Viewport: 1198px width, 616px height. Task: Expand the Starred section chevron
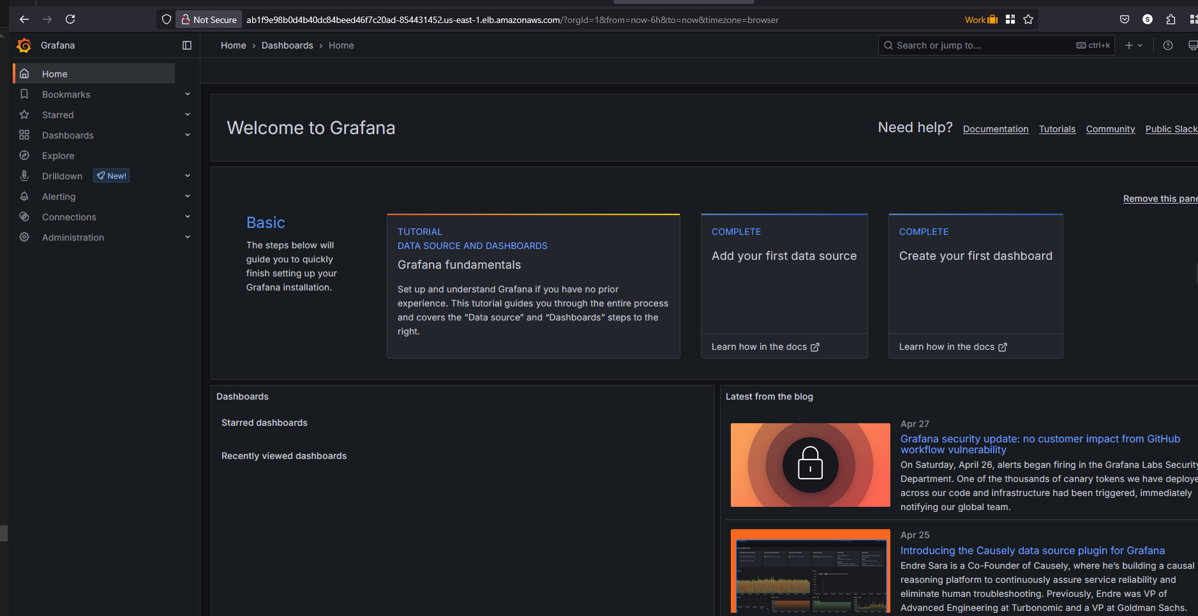point(188,114)
